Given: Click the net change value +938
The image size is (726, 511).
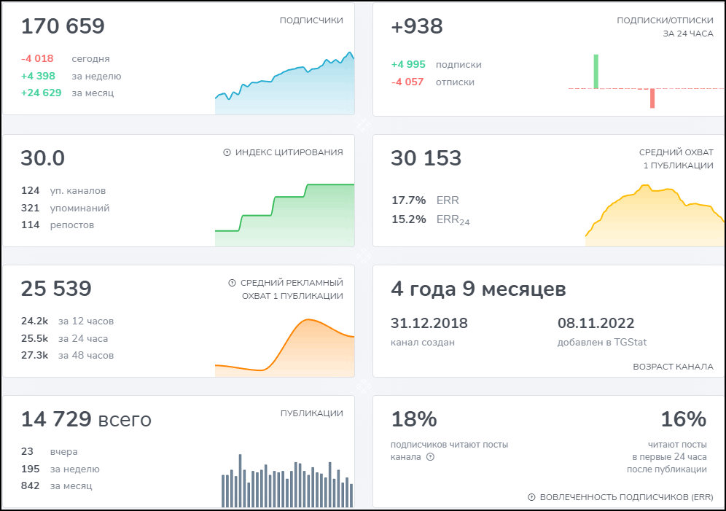Looking at the screenshot, I should 417,26.
